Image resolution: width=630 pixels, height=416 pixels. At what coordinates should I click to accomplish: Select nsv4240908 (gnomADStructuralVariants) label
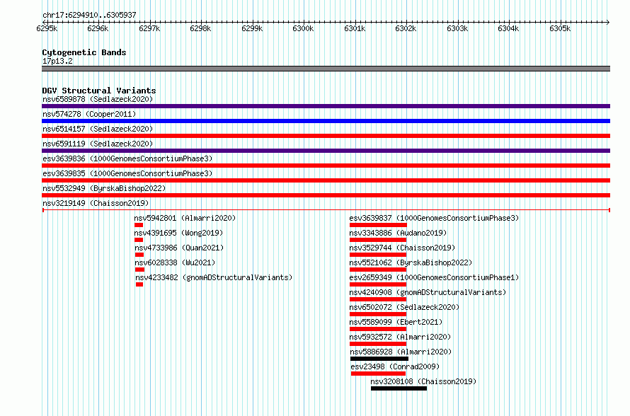tap(428, 292)
